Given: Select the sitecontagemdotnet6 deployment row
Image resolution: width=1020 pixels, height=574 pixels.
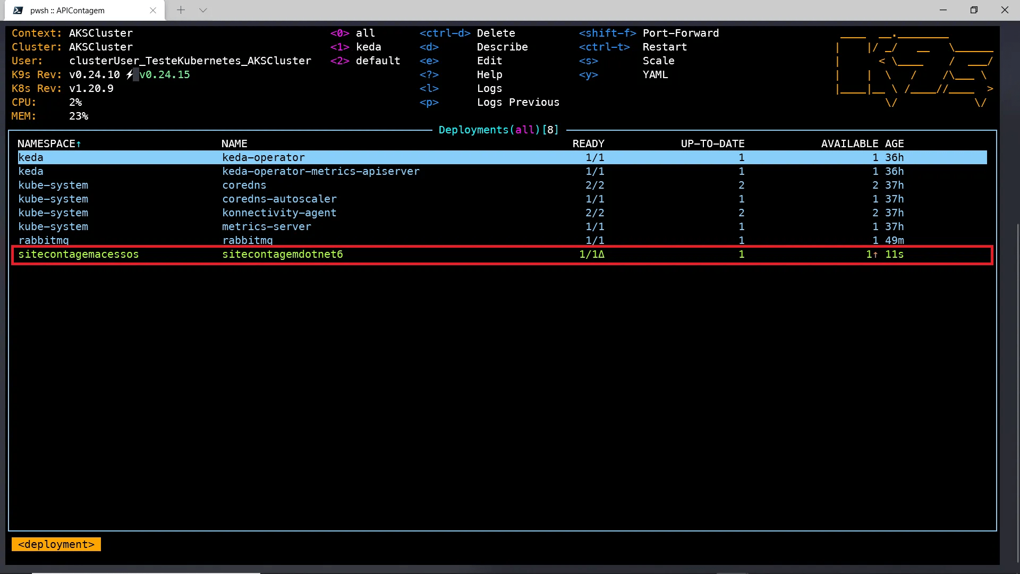Looking at the screenshot, I should tap(282, 255).
